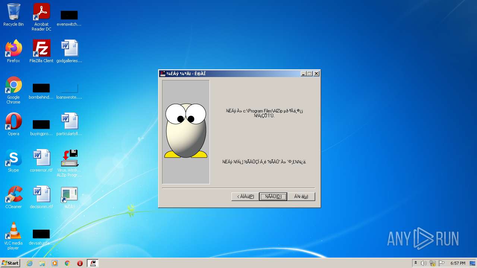Open Opera from the taskbar
This screenshot has height=268, width=477.
click(x=80, y=263)
